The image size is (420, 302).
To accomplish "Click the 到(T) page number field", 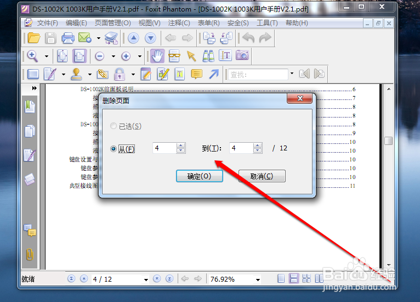I will click(x=241, y=148).
